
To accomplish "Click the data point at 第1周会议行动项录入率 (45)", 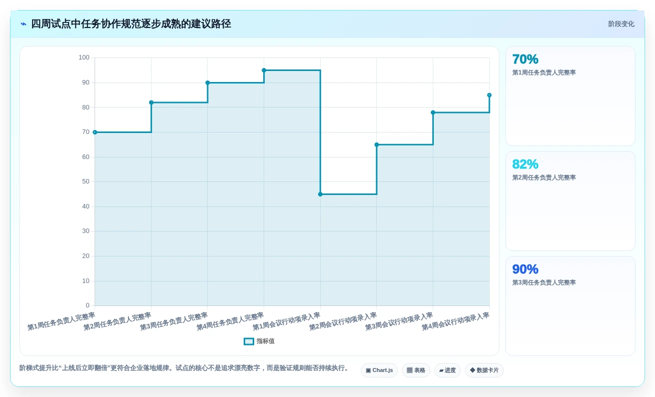I will [320, 194].
